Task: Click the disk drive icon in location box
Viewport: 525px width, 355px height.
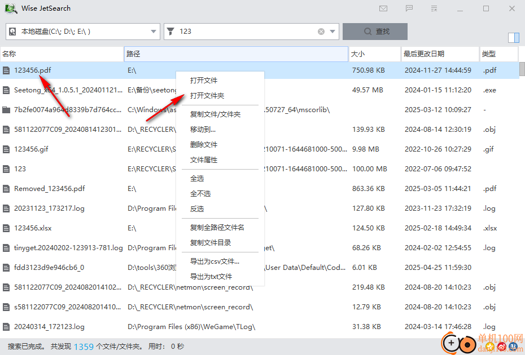Action: pos(12,32)
